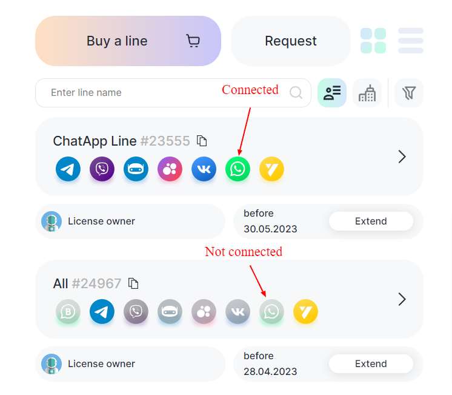
Task: Click the Telegram icon in ChatApp Line
Action: [x=68, y=169]
